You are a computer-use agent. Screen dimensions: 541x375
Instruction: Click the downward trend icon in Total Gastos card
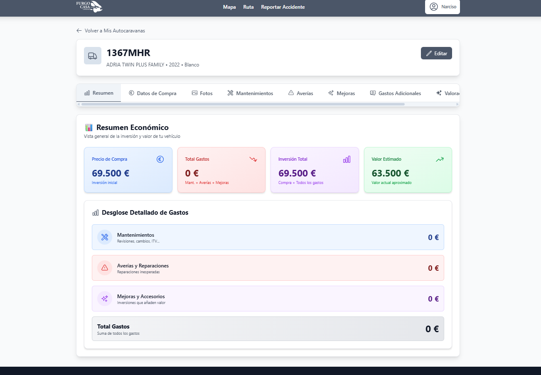click(253, 159)
